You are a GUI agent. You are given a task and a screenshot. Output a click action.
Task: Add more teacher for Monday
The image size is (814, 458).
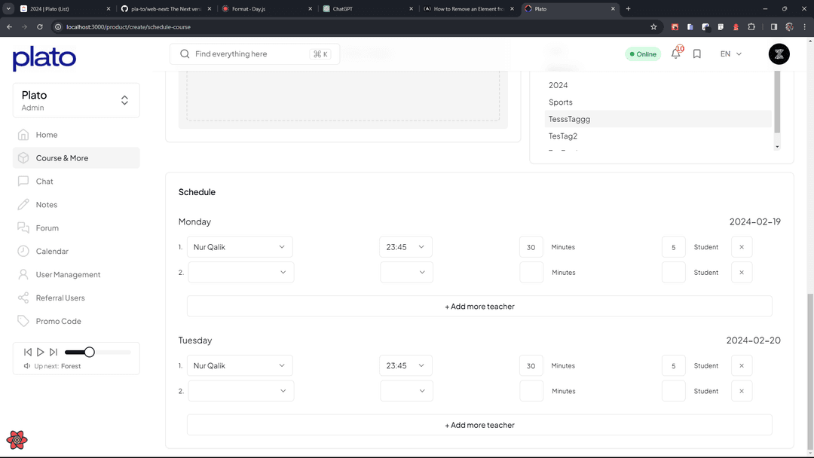pos(479,307)
